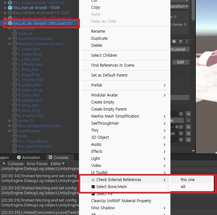Toggle the Select PB checkbox
The height and width of the screenshot is (215, 217).
click(93, 194)
